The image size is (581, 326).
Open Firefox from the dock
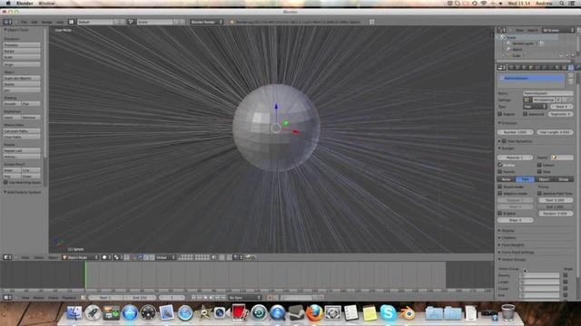[x=314, y=313]
